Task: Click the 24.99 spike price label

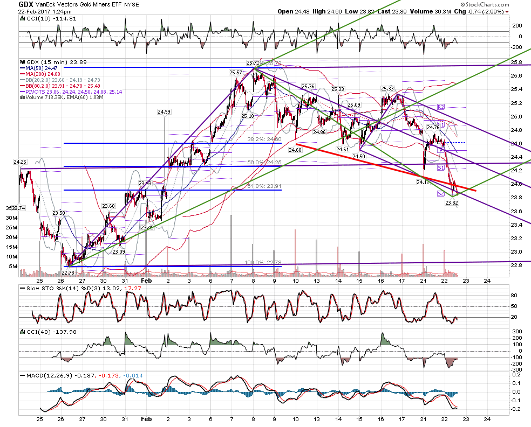Action: (164, 112)
